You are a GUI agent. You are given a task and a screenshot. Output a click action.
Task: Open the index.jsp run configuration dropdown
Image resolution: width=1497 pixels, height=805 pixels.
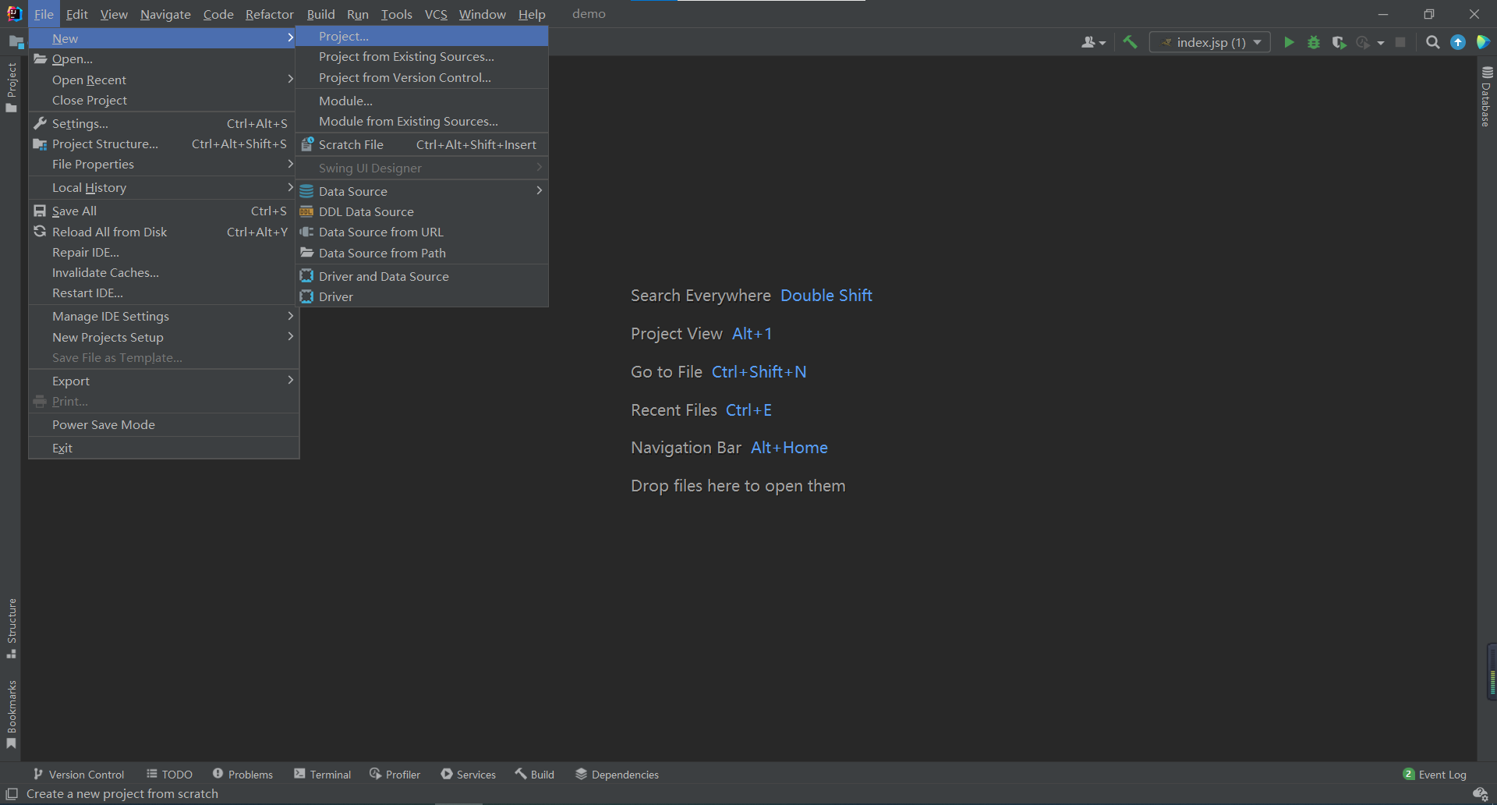[x=1210, y=42]
